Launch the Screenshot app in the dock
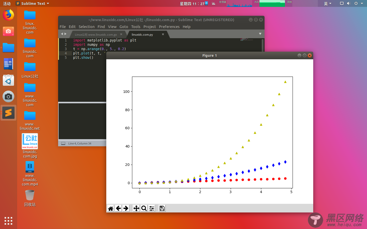Screen dimensions: 367x229 [x=8, y=31]
